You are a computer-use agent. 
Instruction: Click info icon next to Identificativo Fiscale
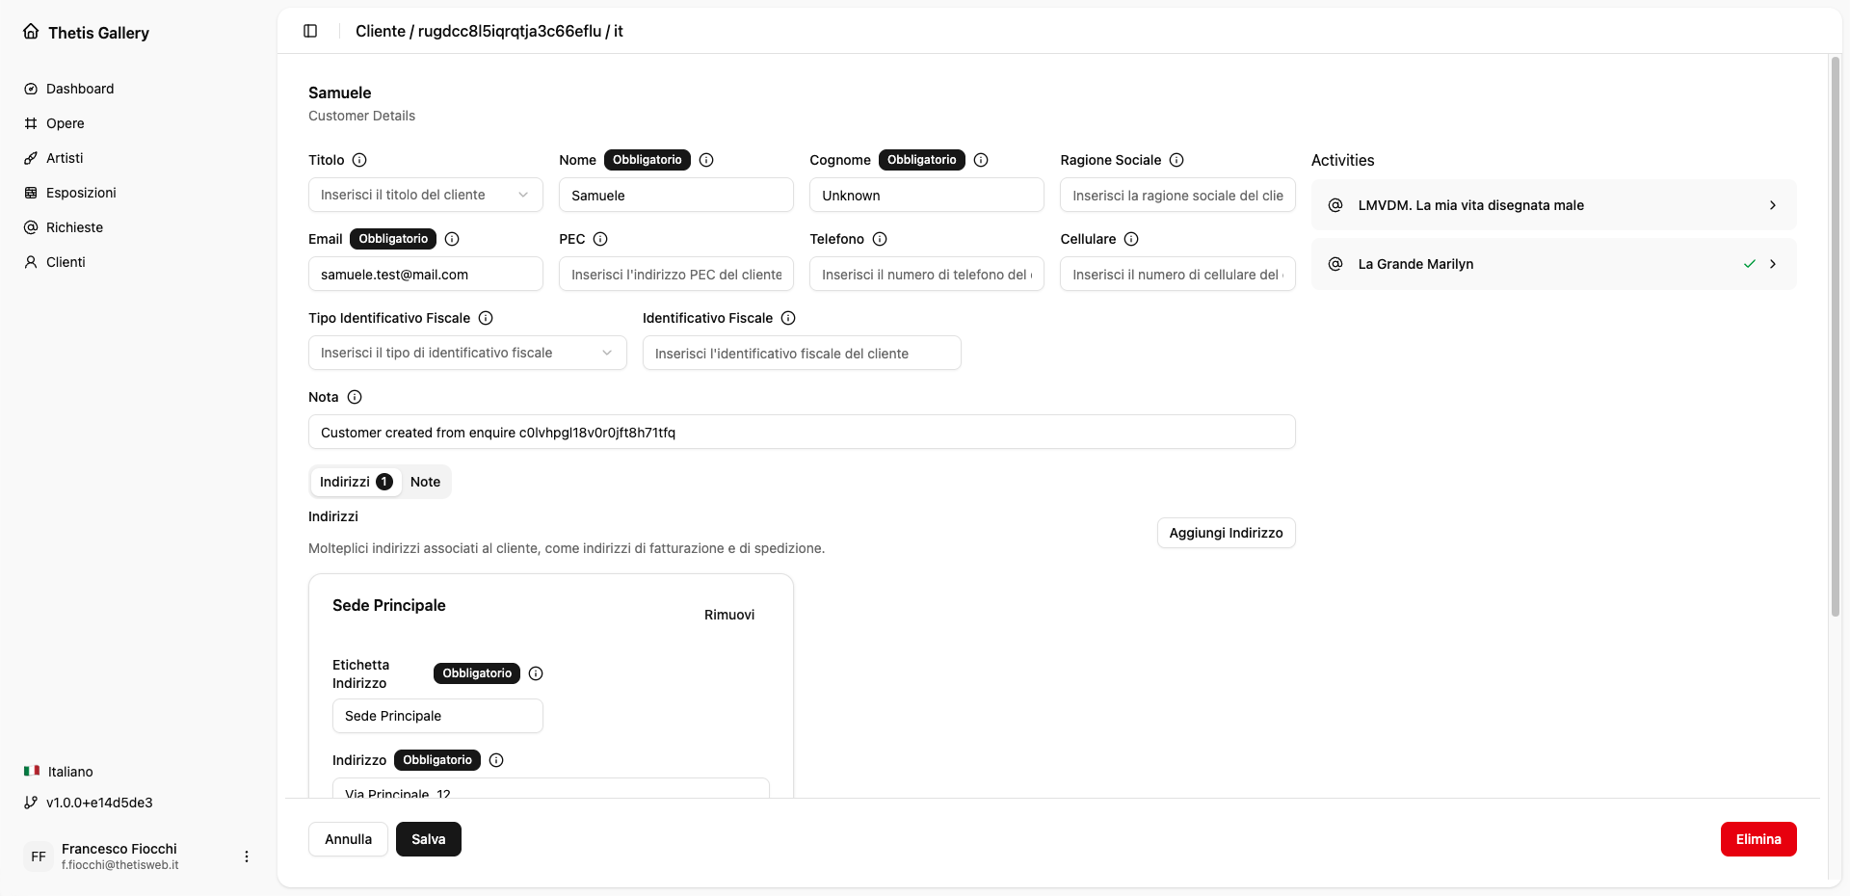pyautogui.click(x=788, y=318)
